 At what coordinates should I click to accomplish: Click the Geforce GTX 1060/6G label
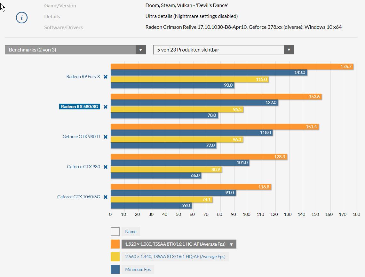click(x=79, y=197)
